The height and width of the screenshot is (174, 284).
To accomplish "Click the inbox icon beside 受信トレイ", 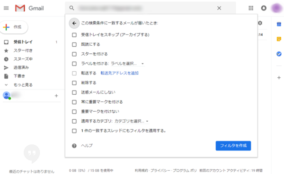I will 6,42.
